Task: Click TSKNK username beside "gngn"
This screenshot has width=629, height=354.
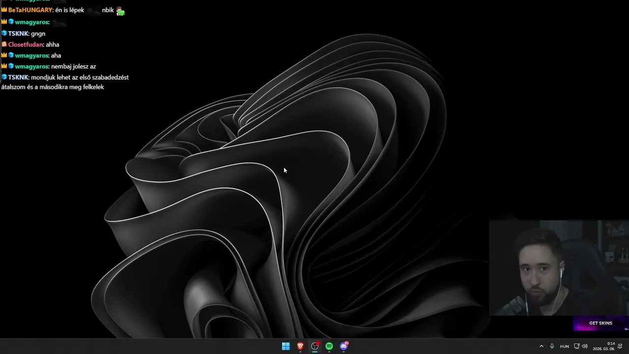Action: click(x=19, y=33)
